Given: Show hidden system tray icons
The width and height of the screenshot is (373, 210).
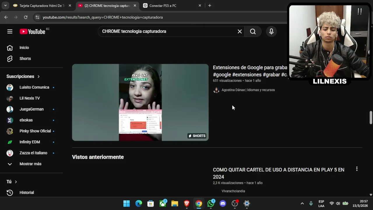Looking at the screenshot, I should (302, 204).
